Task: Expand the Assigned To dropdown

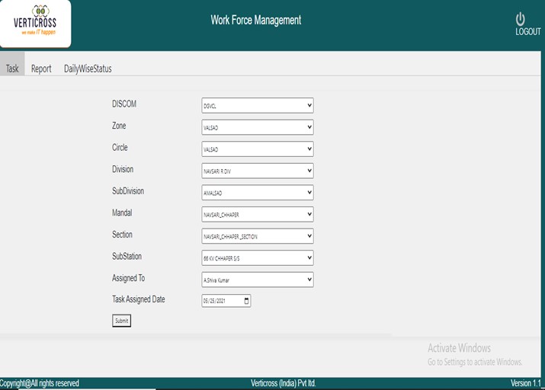Action: tap(257, 280)
